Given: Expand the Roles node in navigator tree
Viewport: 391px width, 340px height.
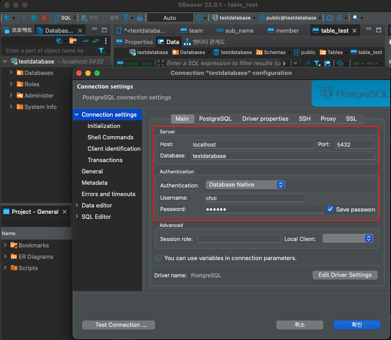Looking at the screenshot, I should pyautogui.click(x=11, y=84).
